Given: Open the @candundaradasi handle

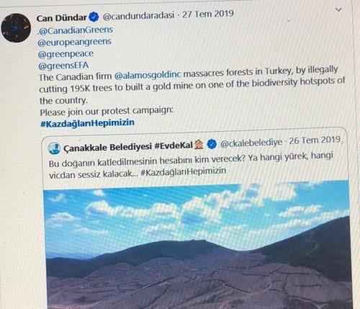Looking at the screenshot, I should click(x=138, y=16).
